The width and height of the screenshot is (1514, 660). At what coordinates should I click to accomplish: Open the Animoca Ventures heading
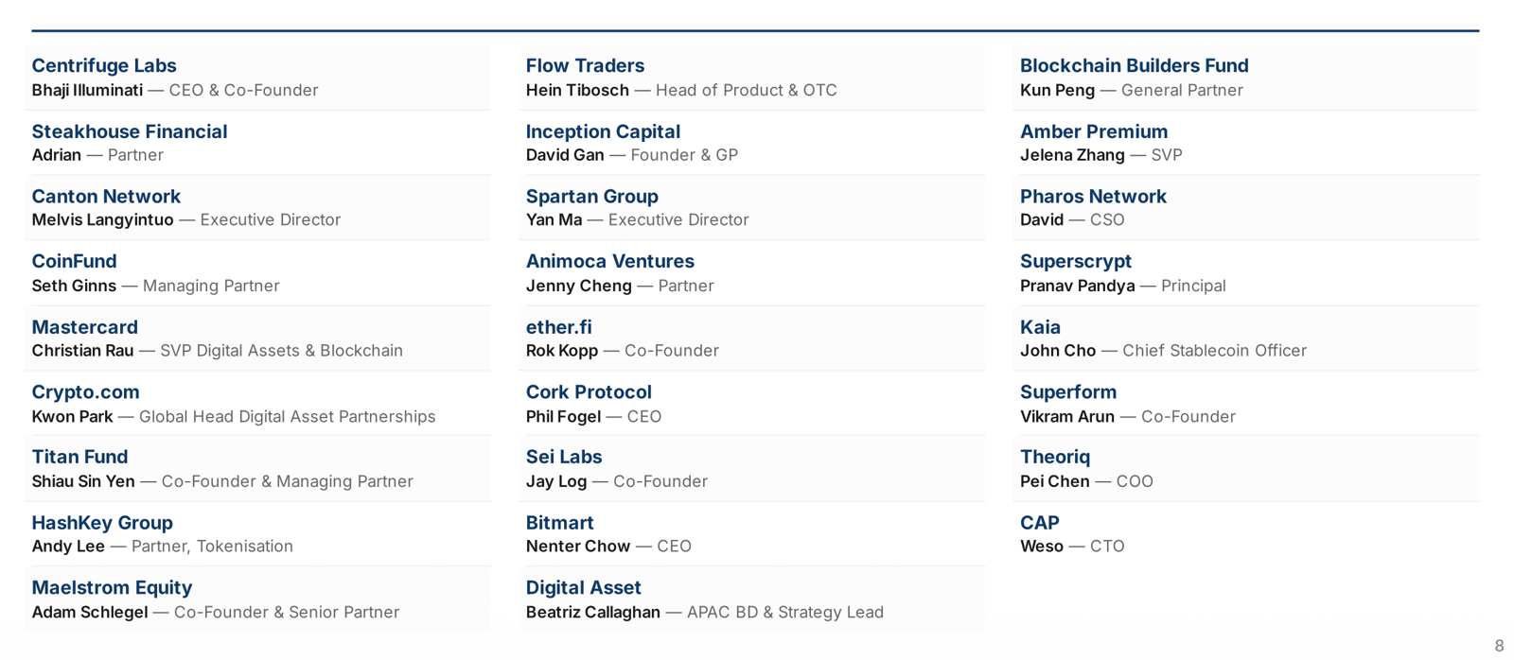click(610, 261)
